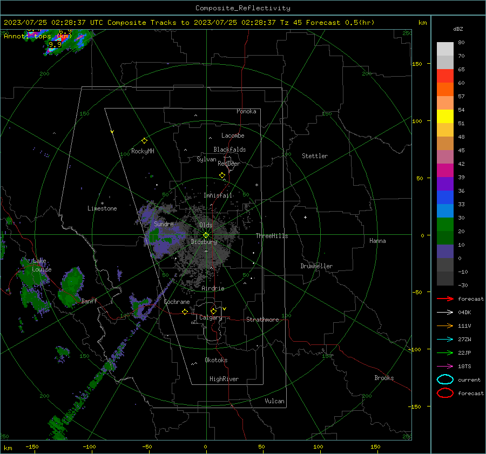Click the Ponoka town label
This screenshot has height=454, width=486.
click(x=246, y=111)
